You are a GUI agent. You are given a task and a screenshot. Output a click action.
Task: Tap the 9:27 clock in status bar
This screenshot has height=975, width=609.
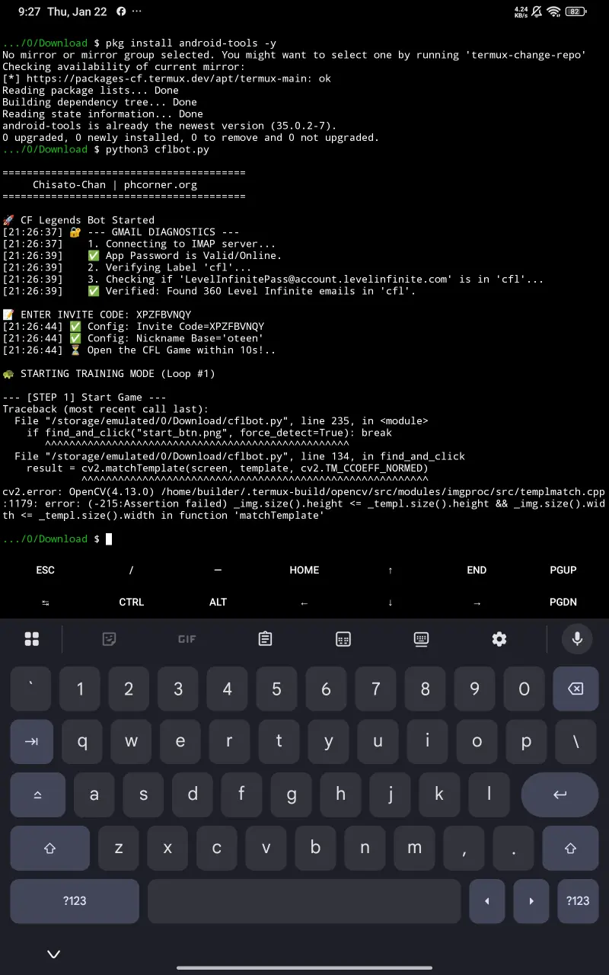point(30,12)
